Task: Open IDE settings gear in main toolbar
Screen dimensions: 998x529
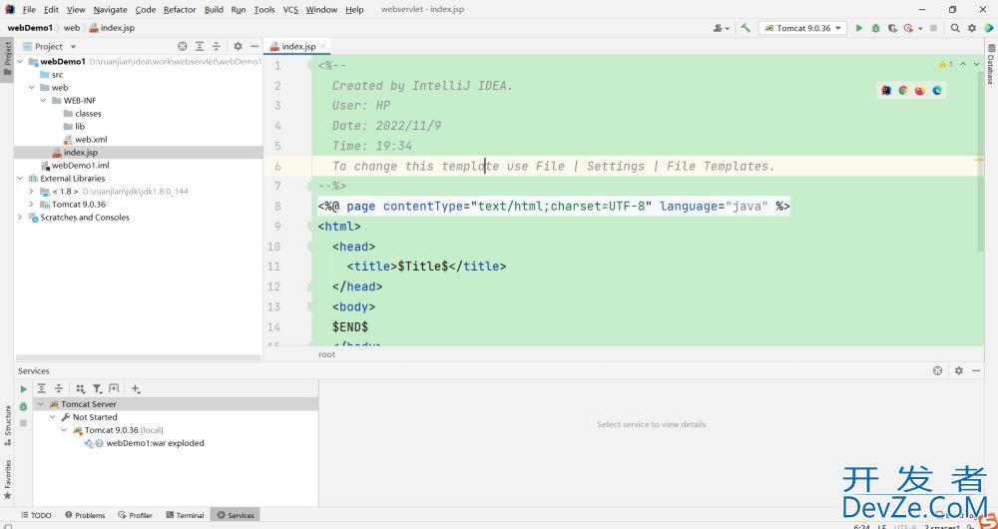Action: coord(972,28)
